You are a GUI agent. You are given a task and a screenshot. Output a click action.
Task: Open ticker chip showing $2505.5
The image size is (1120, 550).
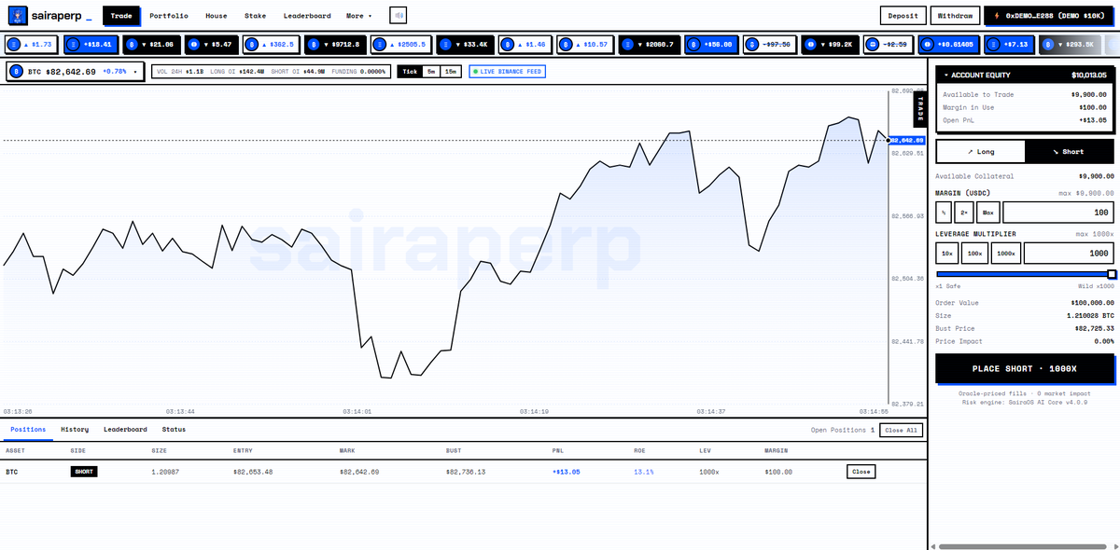pos(401,44)
